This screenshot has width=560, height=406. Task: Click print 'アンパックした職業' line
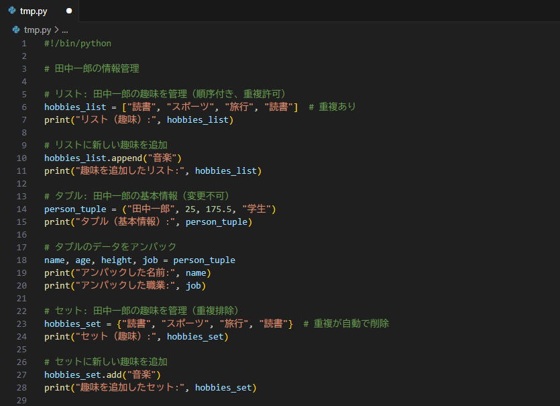pyautogui.click(x=125, y=286)
